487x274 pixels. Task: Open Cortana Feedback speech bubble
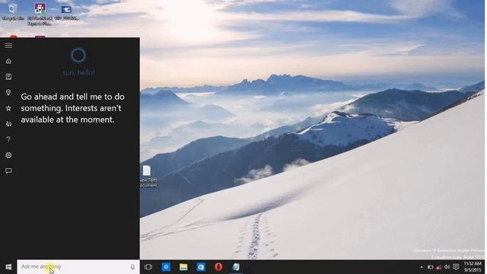pyautogui.click(x=8, y=170)
